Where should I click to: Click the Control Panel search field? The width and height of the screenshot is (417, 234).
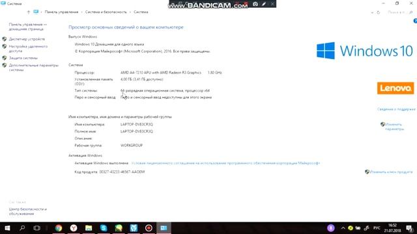pos(399,12)
